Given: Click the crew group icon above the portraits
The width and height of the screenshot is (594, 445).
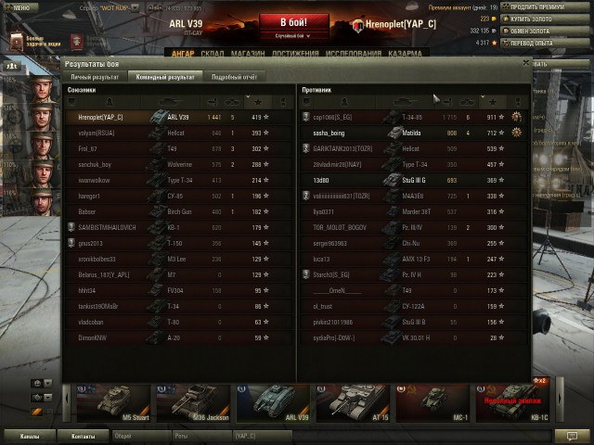Looking at the screenshot, I should 12,66.
